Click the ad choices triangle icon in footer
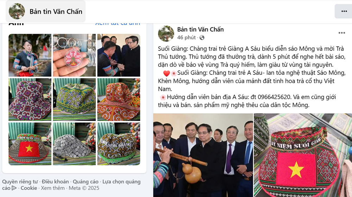The width and height of the screenshot is (352, 197). coord(14,188)
